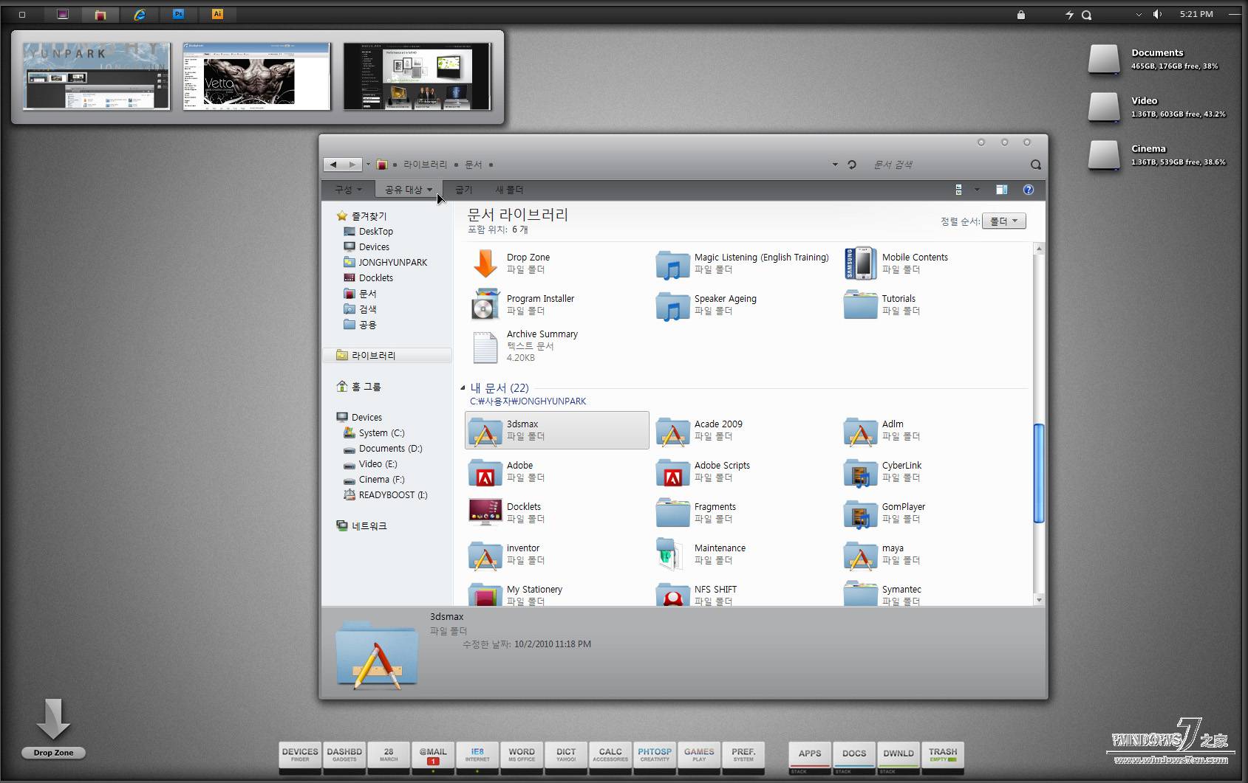Follow the C:\사용자\JONGHYUNPARK path link
1248x783 pixels.
pyautogui.click(x=529, y=401)
